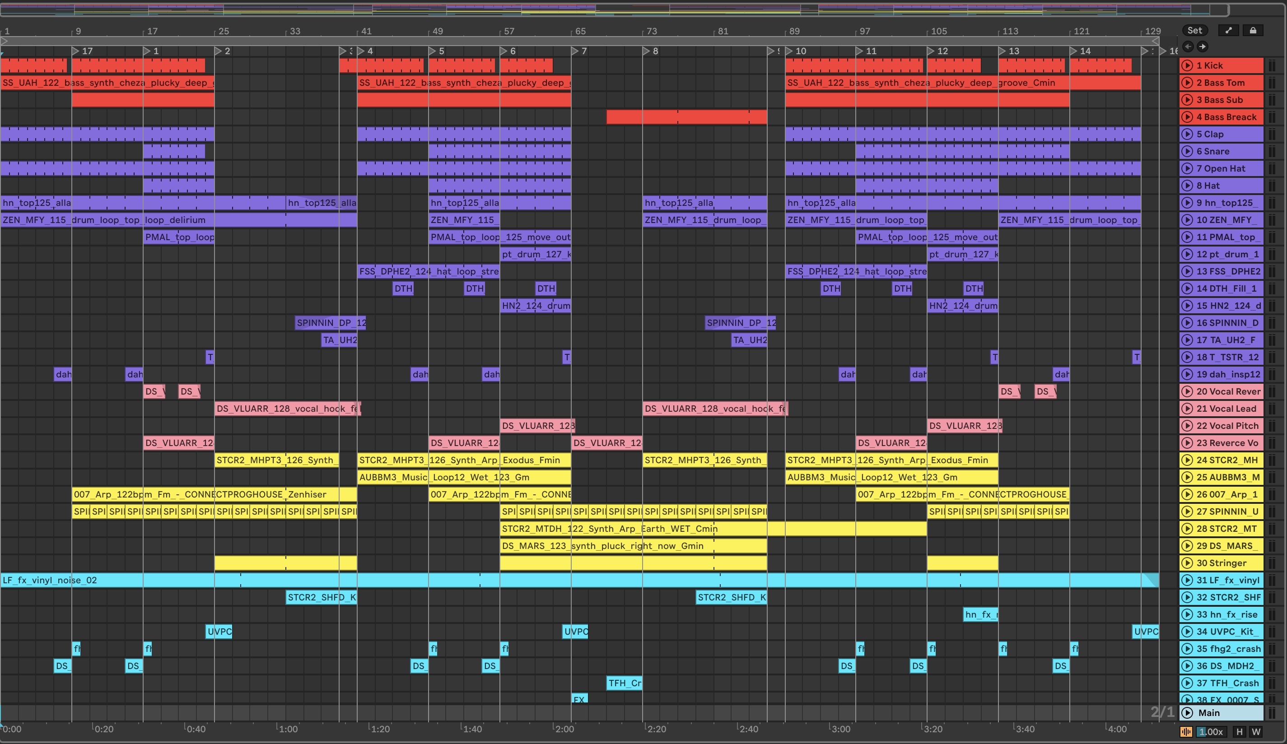Viewport: 1287px width, 744px height.
Task: Select the 4 Bass Breack track header
Action: pos(1226,117)
